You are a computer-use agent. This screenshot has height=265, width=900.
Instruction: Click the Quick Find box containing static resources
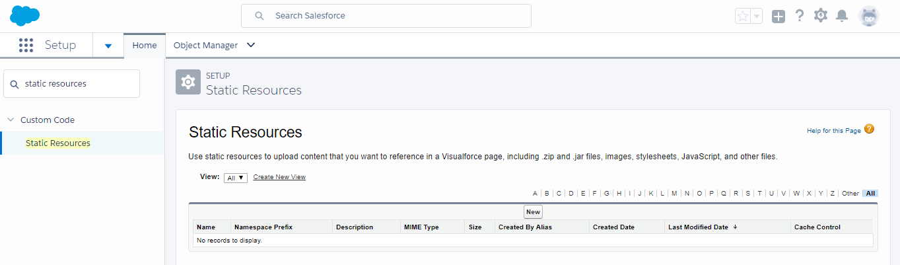pos(72,84)
